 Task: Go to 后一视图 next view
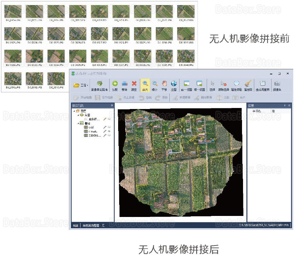199,86
